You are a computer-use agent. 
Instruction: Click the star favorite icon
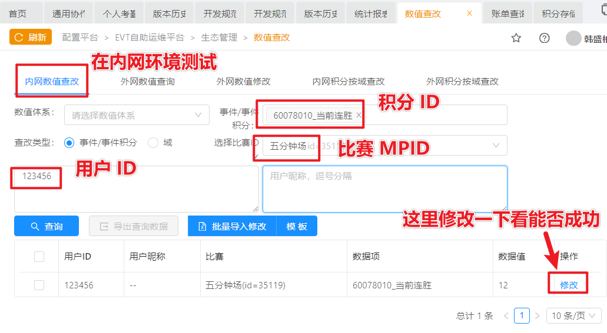516,38
